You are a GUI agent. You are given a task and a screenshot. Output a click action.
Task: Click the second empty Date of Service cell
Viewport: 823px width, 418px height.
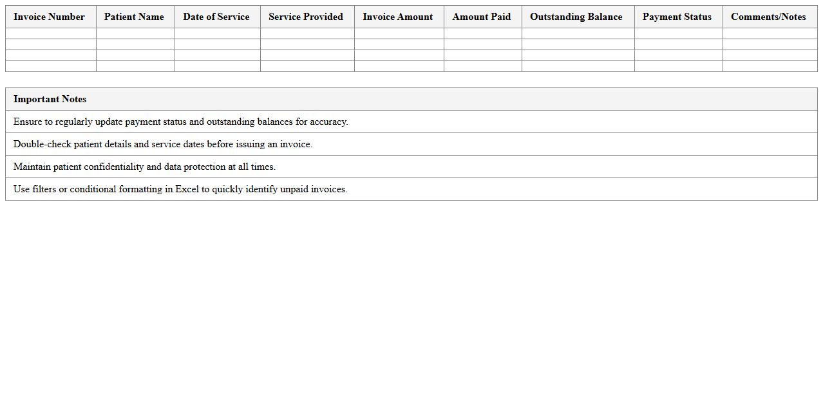point(216,44)
